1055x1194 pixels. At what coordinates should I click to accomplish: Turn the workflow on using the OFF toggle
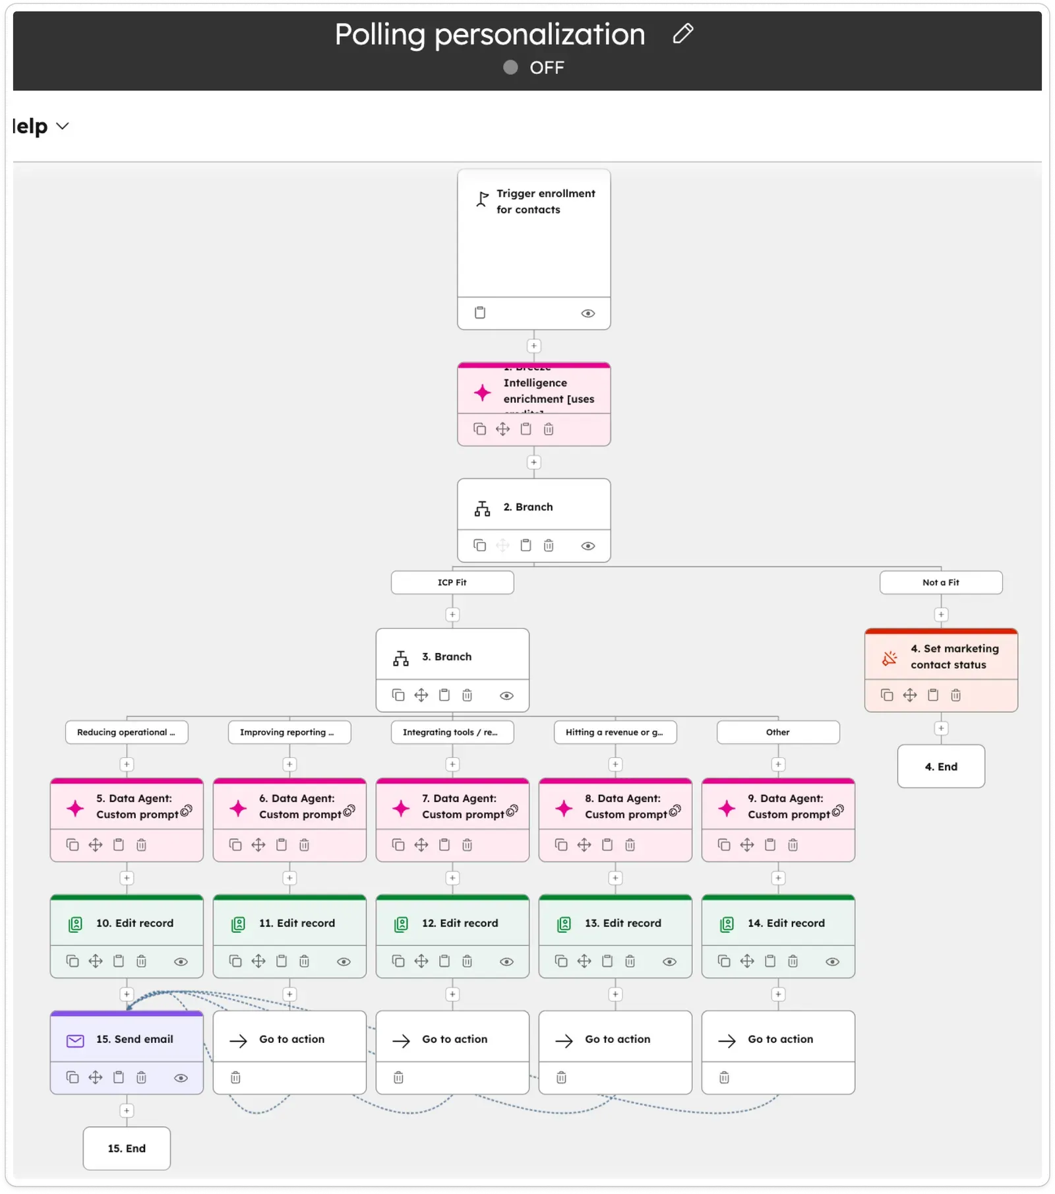[510, 67]
